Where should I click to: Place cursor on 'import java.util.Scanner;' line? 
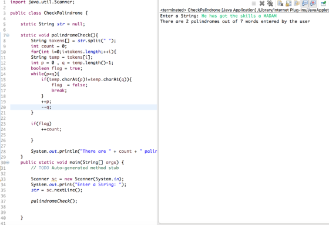click(x=42, y=2)
